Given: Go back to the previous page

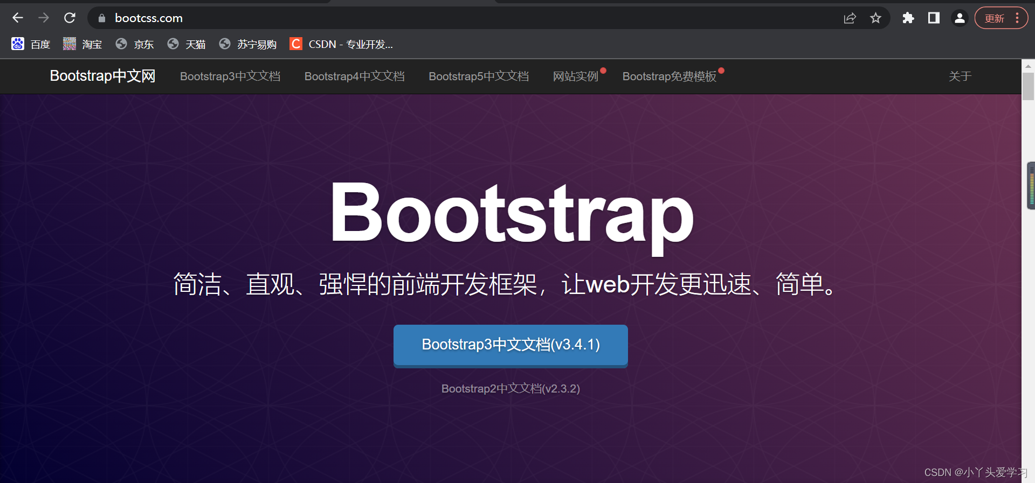Looking at the screenshot, I should coord(18,18).
